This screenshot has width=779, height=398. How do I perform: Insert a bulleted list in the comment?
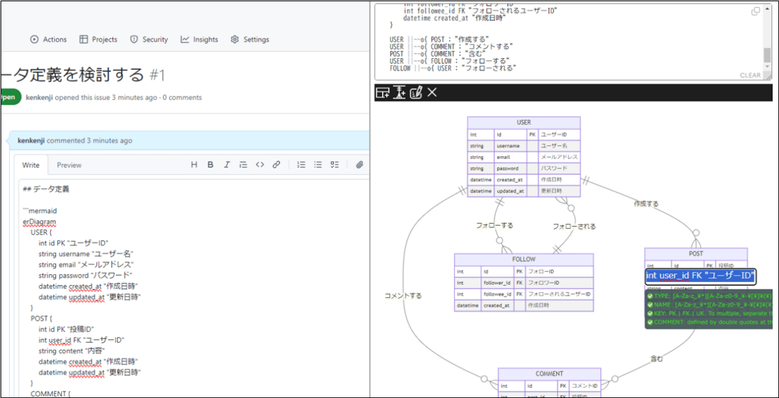[317, 165]
